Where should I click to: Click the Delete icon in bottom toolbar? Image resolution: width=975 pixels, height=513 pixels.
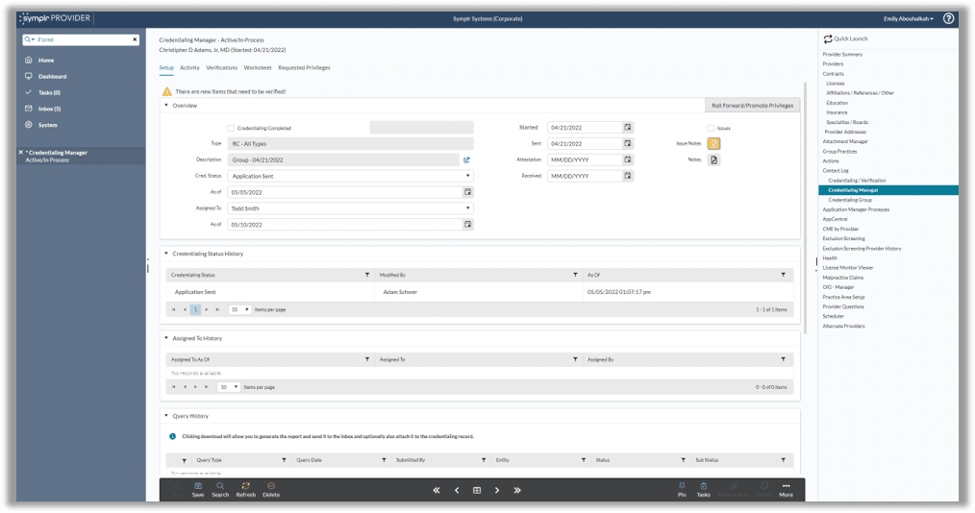click(x=271, y=489)
